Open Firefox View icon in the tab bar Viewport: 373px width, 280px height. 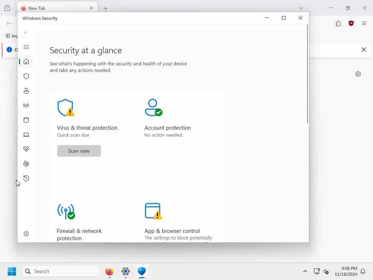(x=7, y=8)
